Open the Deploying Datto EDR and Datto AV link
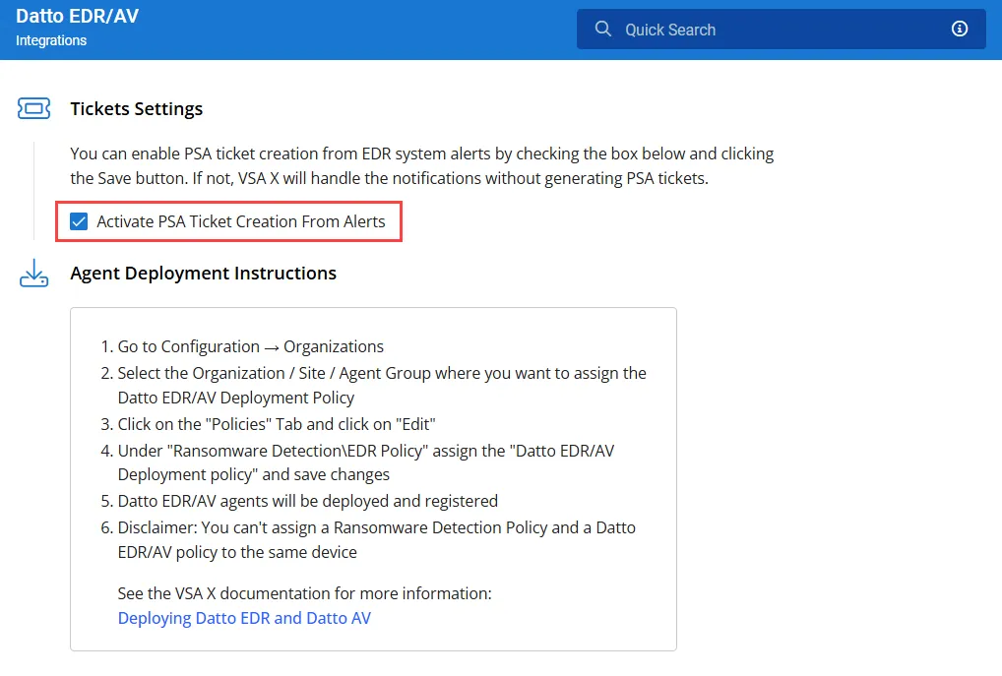 (x=244, y=618)
